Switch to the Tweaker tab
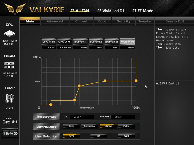194x145 pixels. pyautogui.click(x=145, y=21)
